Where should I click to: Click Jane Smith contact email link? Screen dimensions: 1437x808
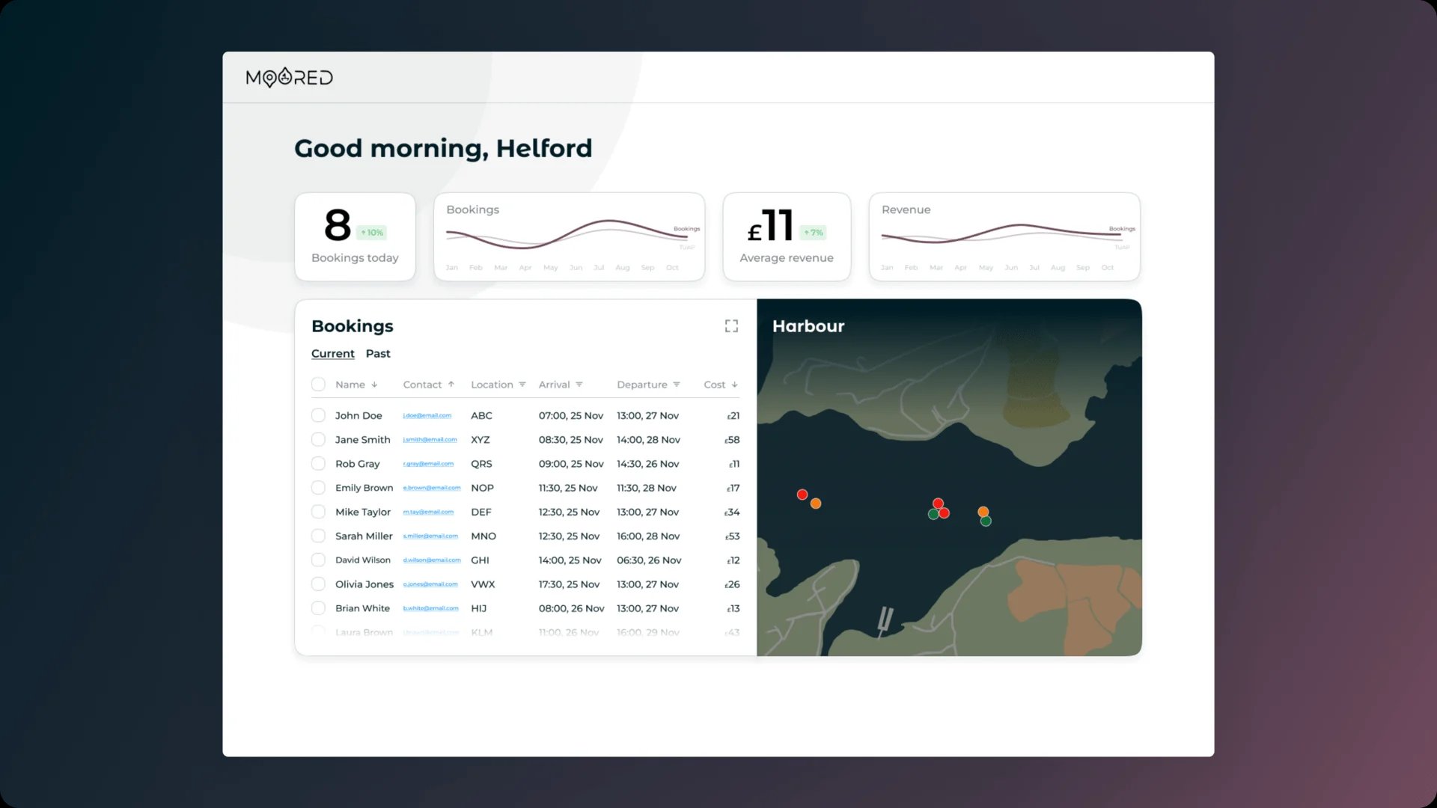pyautogui.click(x=430, y=440)
